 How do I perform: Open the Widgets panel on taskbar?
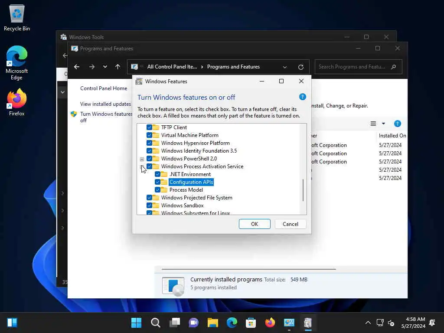(12, 323)
